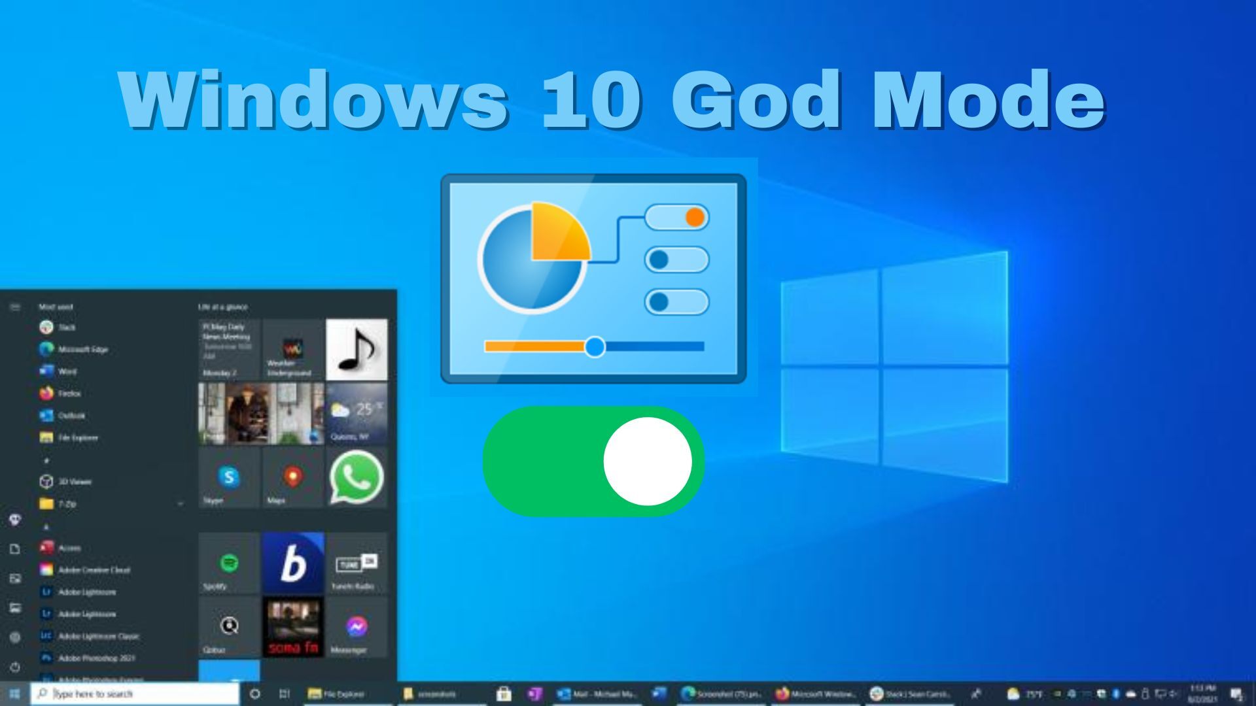1256x706 pixels.
Task: Open Task View on the taskbar
Action: point(285,694)
